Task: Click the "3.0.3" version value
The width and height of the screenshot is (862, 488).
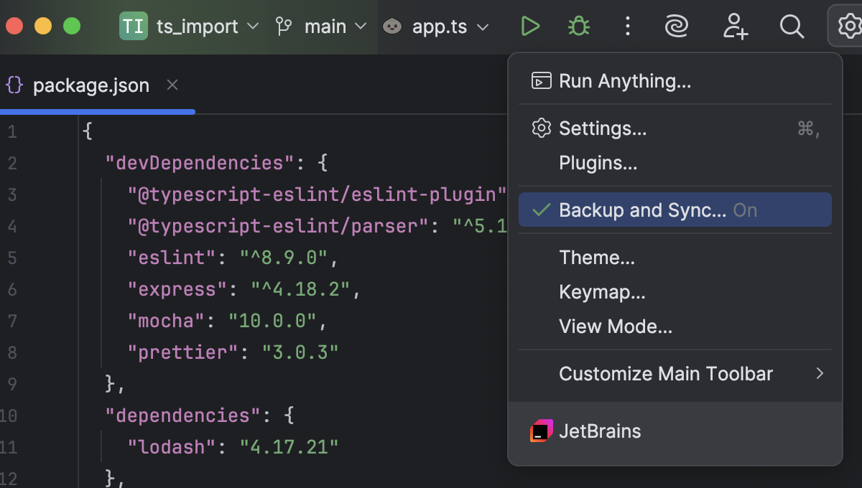Action: pyautogui.click(x=301, y=352)
